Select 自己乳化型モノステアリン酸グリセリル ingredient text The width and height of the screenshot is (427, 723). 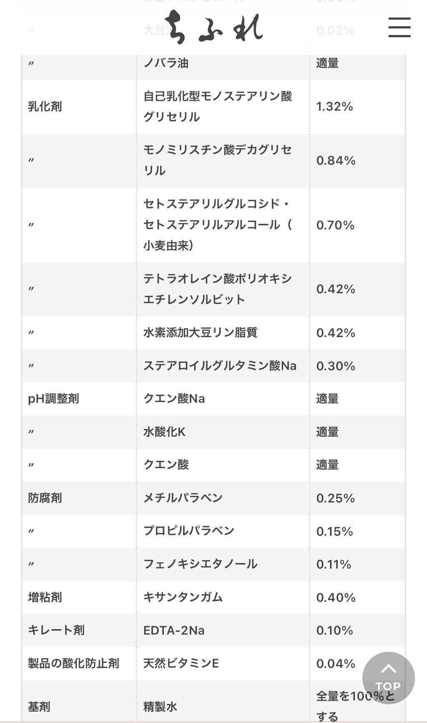(218, 107)
